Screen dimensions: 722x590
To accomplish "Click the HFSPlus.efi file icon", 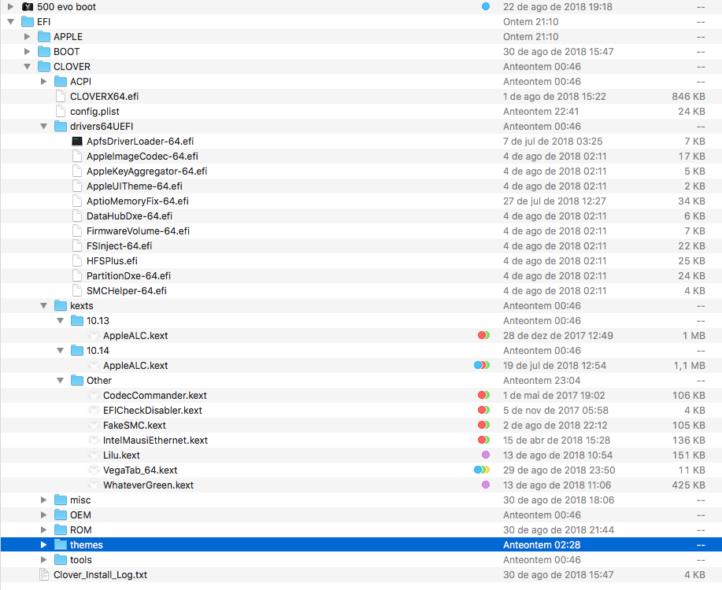I will pyautogui.click(x=77, y=261).
